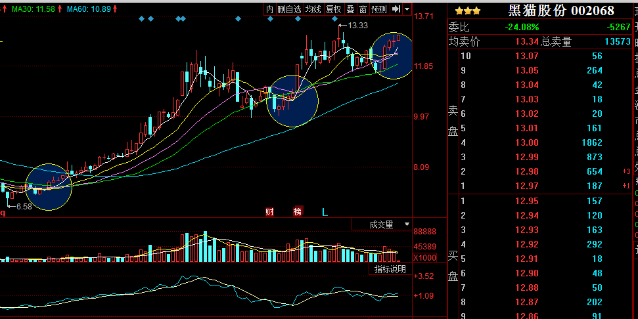Click the cyan L marker icon
Screen dimensions: 638x319
coord(325,212)
